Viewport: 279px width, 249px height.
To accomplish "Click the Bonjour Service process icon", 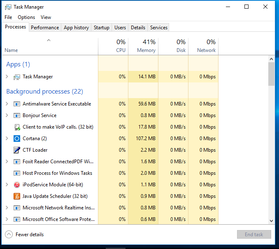I will (x=17, y=115).
